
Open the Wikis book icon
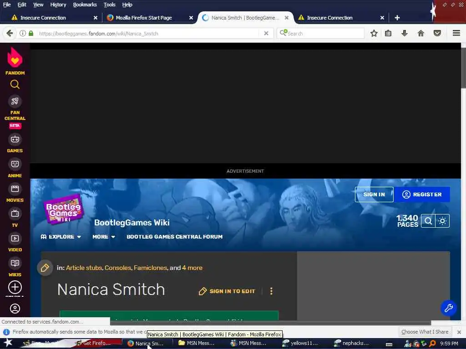tap(15, 263)
